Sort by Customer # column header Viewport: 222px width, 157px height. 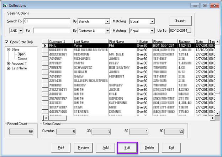(x=60, y=42)
